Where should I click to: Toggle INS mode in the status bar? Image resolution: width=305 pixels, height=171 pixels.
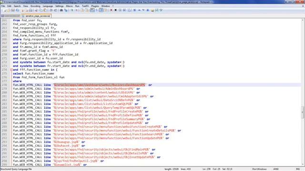(x=297, y=169)
